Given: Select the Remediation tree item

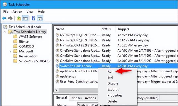Looking at the screenshot, I should [x=28, y=56].
